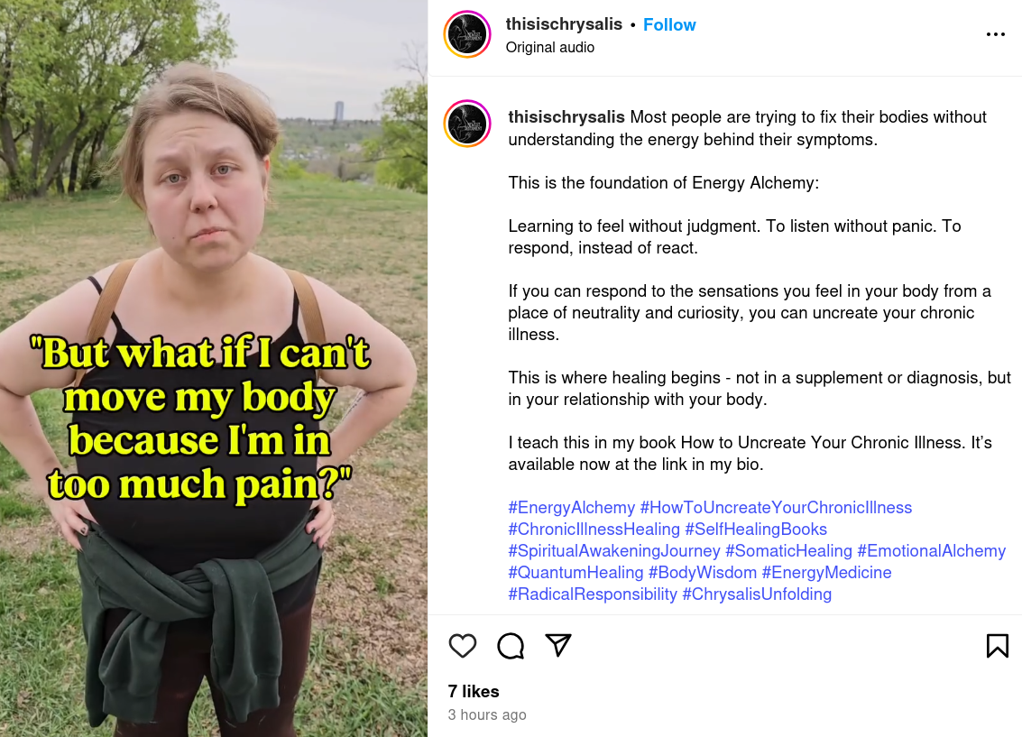Viewport: 1022px width, 737px height.
Task: Open Original audio link
Action: tap(550, 48)
